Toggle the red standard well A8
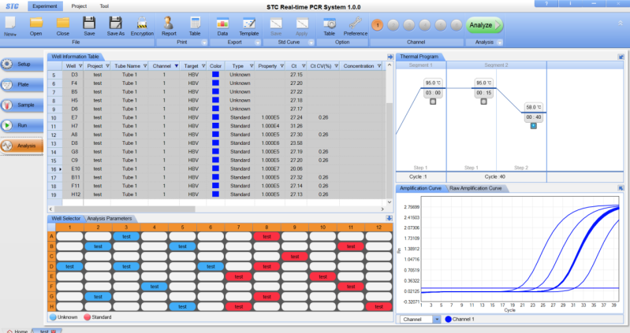Screen dimensions: 630x333 pyautogui.click(x=267, y=236)
